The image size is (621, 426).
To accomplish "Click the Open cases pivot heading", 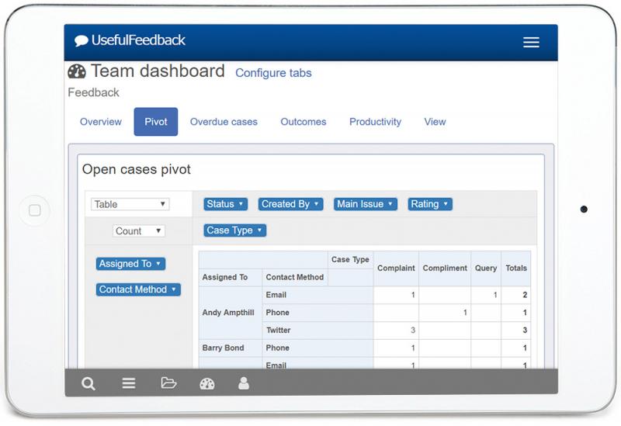I will click(x=137, y=169).
